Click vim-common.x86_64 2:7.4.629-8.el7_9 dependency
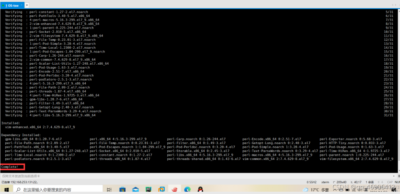Screen dimensions: 400x194 point(275,159)
